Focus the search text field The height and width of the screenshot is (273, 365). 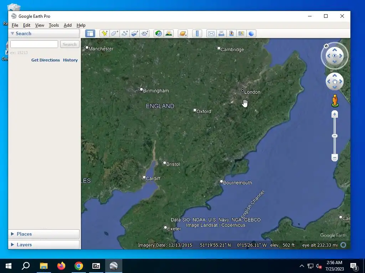tap(34, 44)
